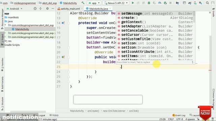Screen dimensions: 216x121
Task: Collapse the com.mickeyprogrammer.alert_dol_exp package node
Action: 5,25
